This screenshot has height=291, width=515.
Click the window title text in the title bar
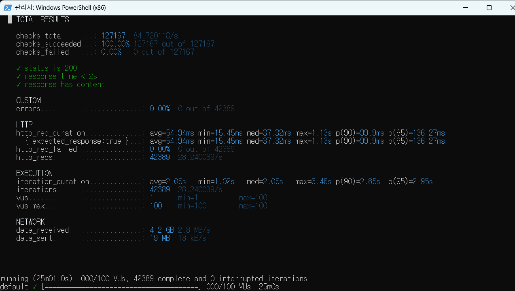click(60, 8)
